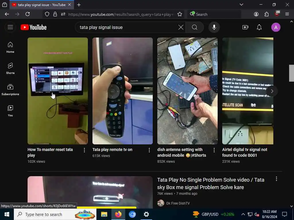Open the muted volume tray icon
Viewport: 294px width, 220px height.
[257, 215]
